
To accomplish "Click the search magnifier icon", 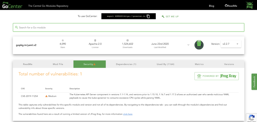I will point(17,27).
